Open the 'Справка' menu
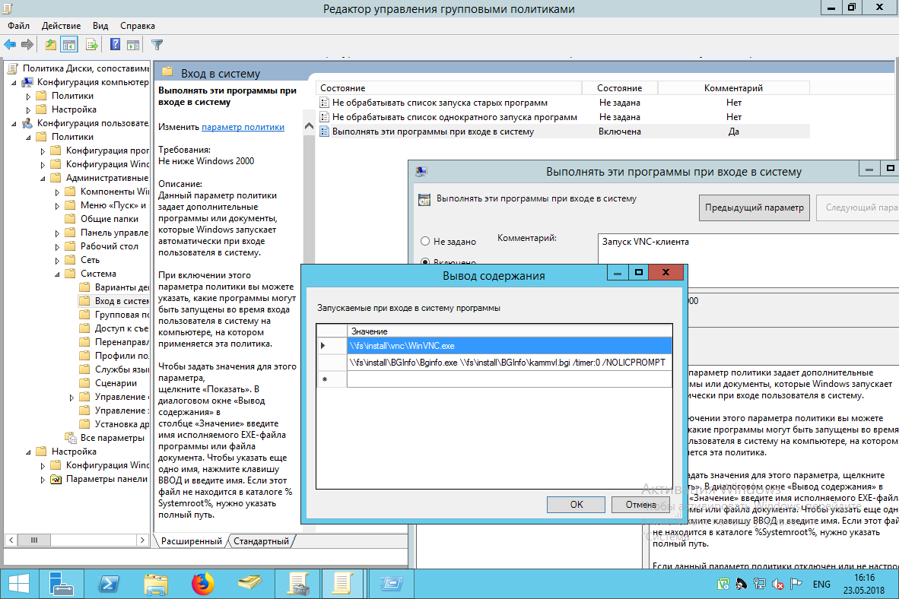This screenshot has width=899, height=599. 138,26
